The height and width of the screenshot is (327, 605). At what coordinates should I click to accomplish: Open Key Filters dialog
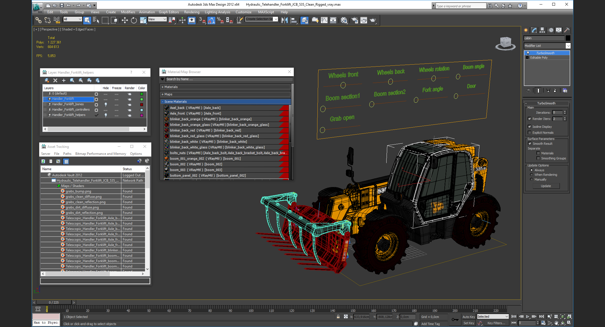[496, 323]
